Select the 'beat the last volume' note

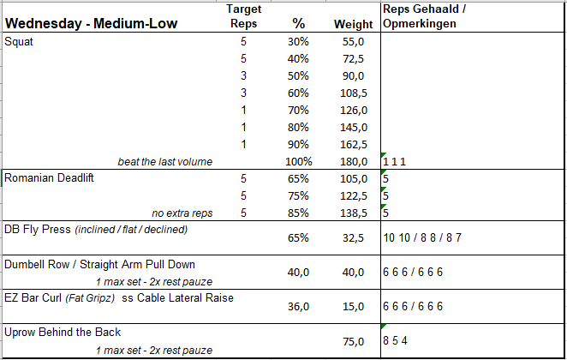[165, 161]
